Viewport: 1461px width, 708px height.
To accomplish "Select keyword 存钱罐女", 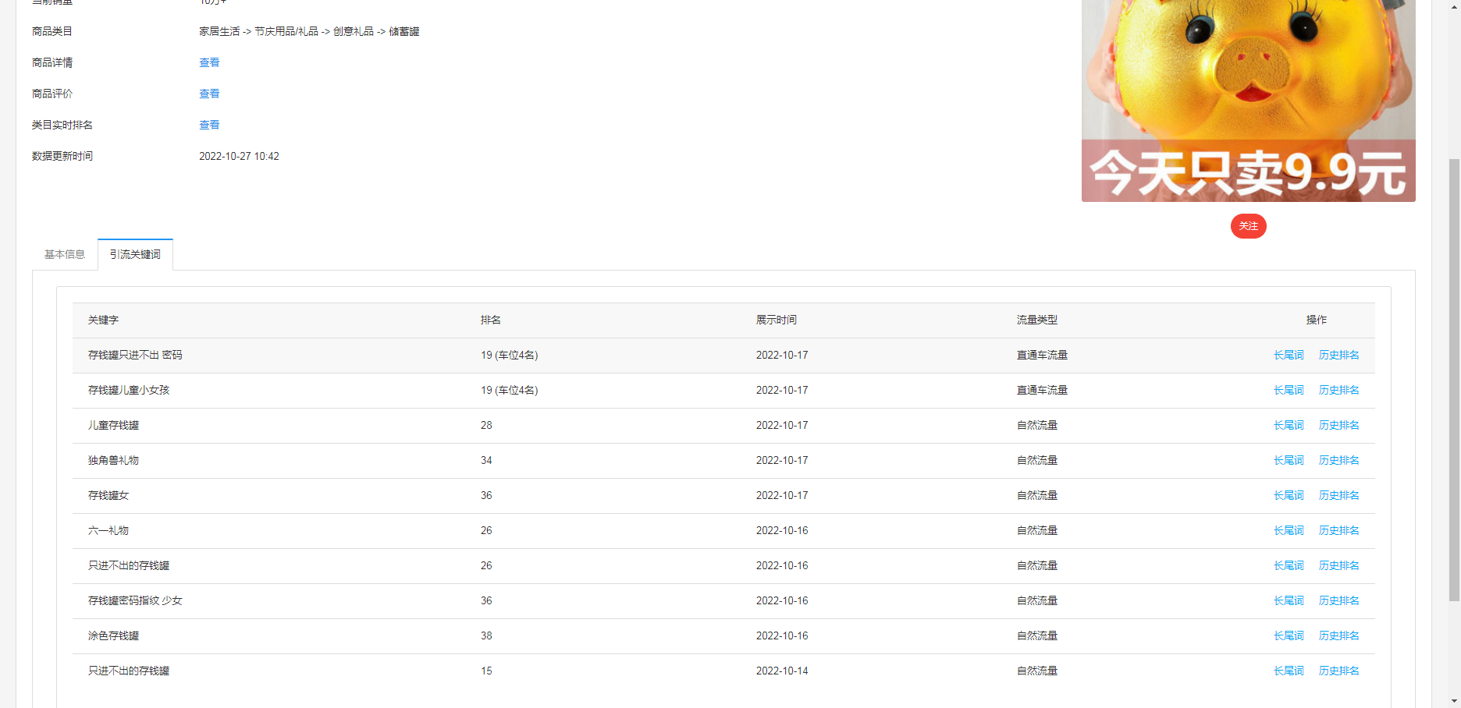I will tap(108, 495).
